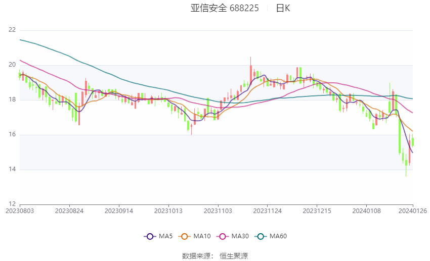
Task: Click the 20231215 x-axis date label
Action: tap(317, 211)
